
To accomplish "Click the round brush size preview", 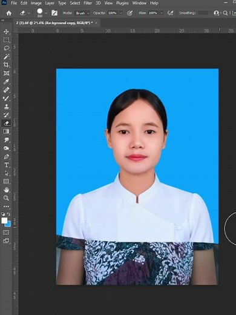I will 40,12.
